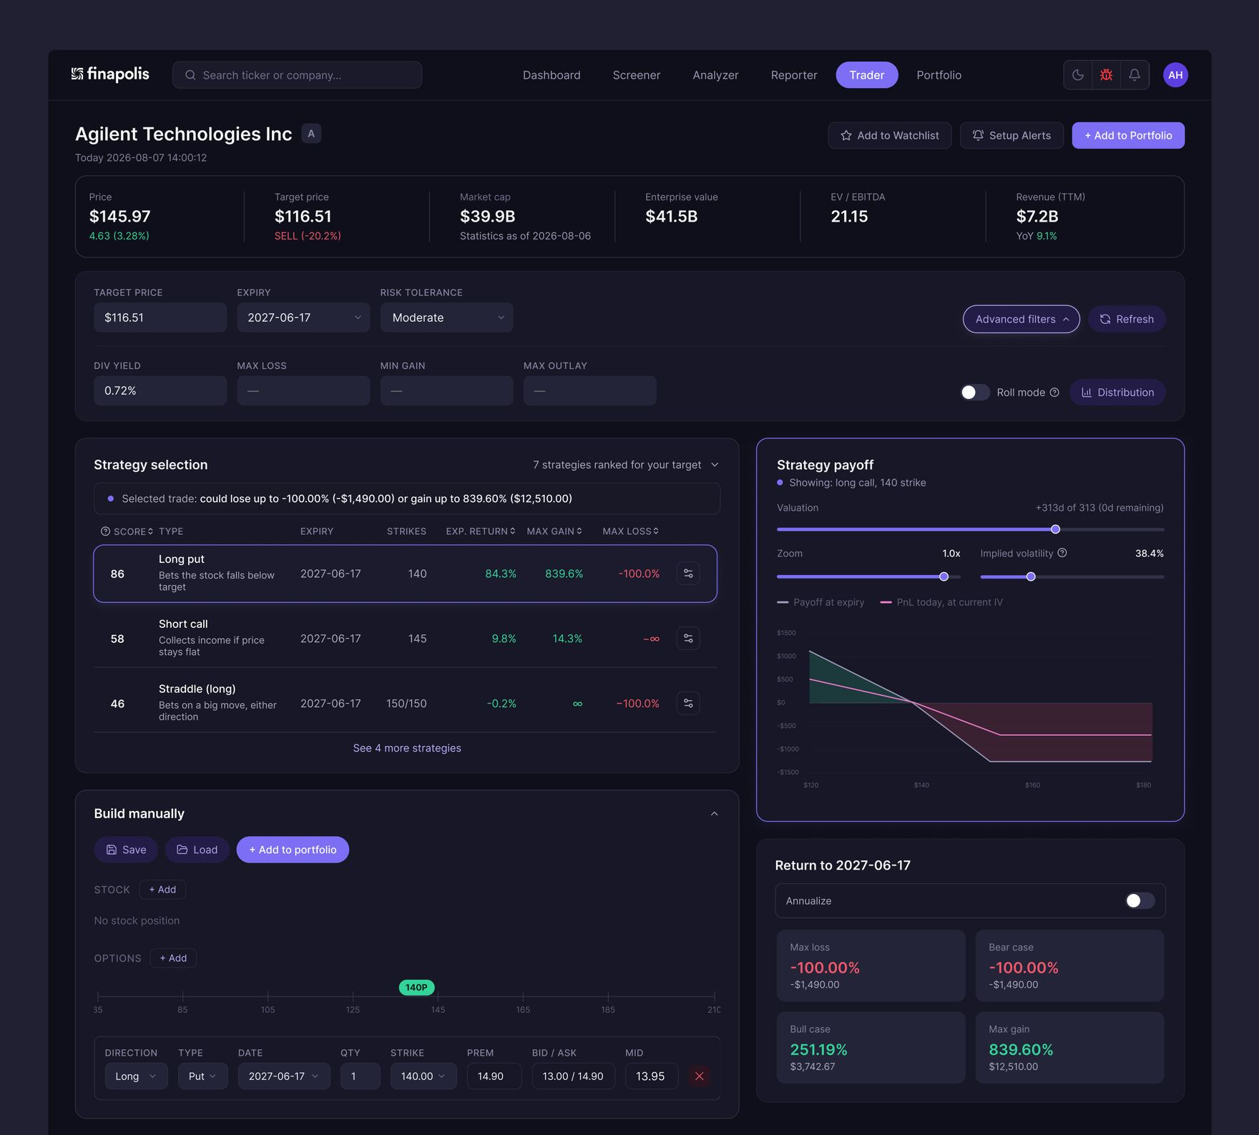Click the 140P strike marker

tap(416, 988)
